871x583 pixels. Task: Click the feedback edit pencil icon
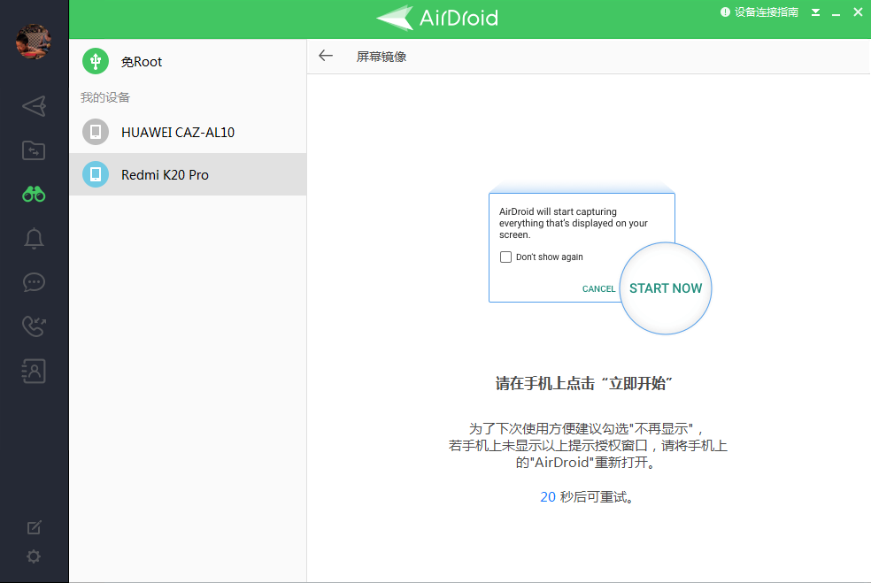(x=34, y=527)
